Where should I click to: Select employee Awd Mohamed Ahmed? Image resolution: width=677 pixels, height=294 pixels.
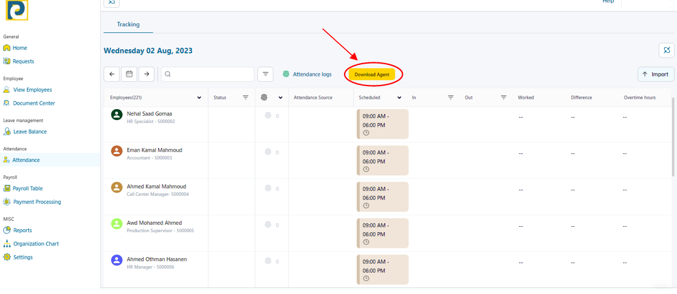pyautogui.click(x=154, y=223)
